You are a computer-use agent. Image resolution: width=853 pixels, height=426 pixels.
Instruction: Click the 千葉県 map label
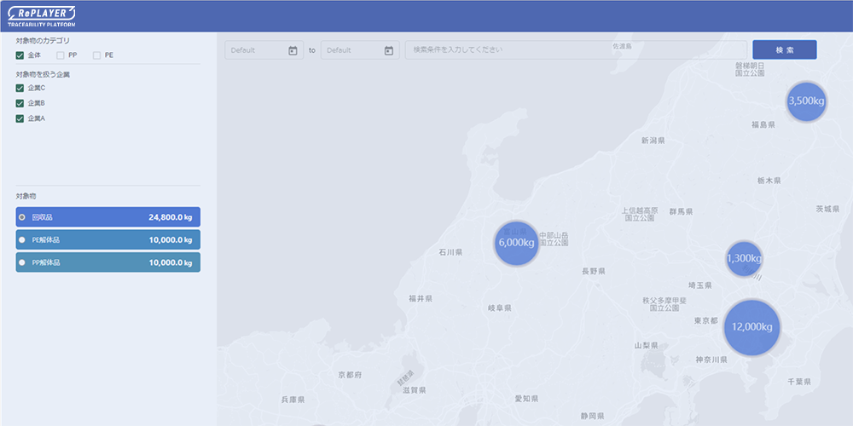[800, 382]
